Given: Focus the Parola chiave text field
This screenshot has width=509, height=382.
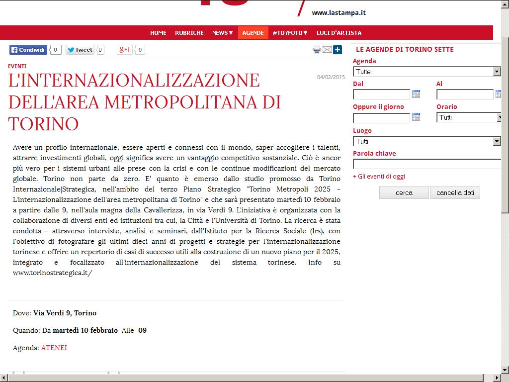Looking at the screenshot, I should [427, 164].
